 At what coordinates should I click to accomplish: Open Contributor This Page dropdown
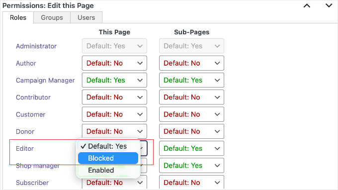click(x=114, y=97)
